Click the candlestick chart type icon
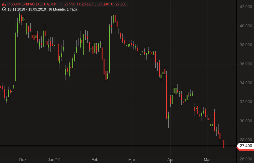The image size is (254, 163). click(x=4, y=4)
